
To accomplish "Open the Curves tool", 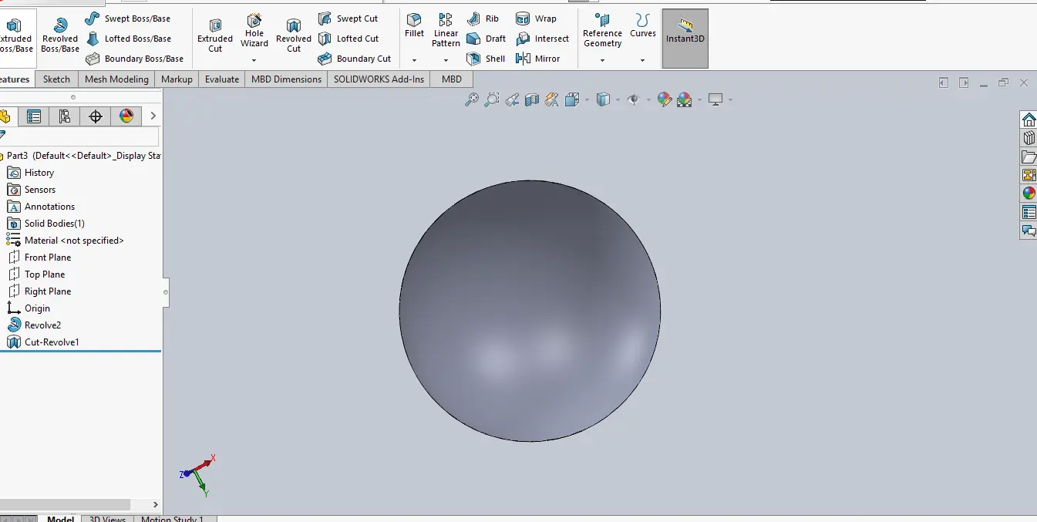I will click(x=642, y=25).
